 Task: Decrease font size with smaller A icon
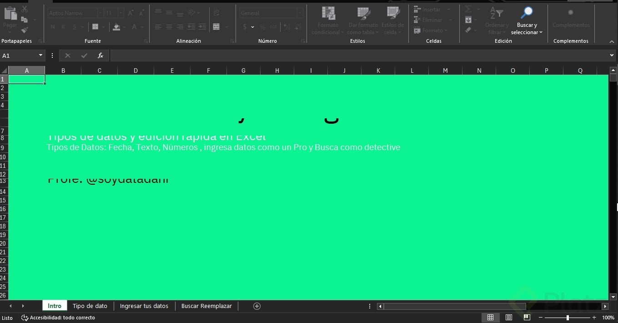141,13
